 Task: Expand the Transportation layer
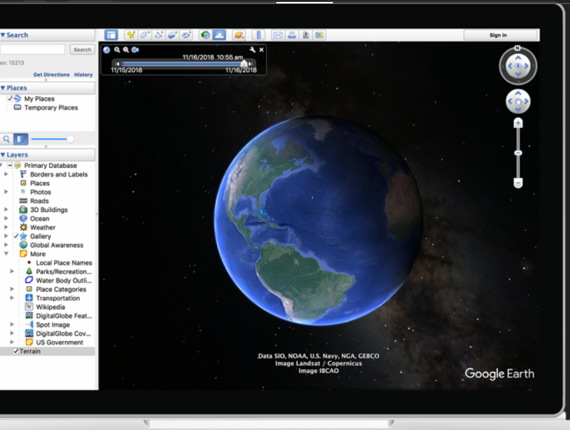[11, 298]
